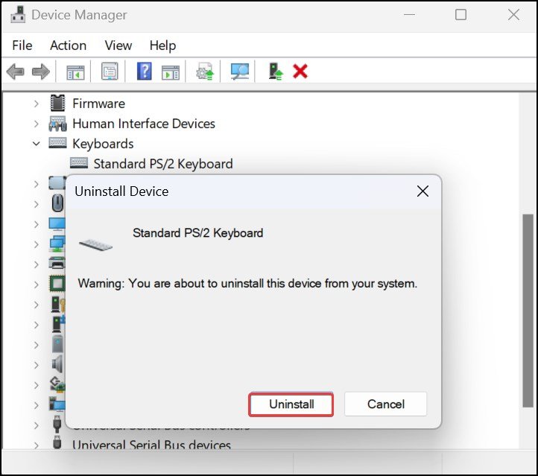The height and width of the screenshot is (476, 538).
Task: Open the View menu
Action: pos(118,45)
